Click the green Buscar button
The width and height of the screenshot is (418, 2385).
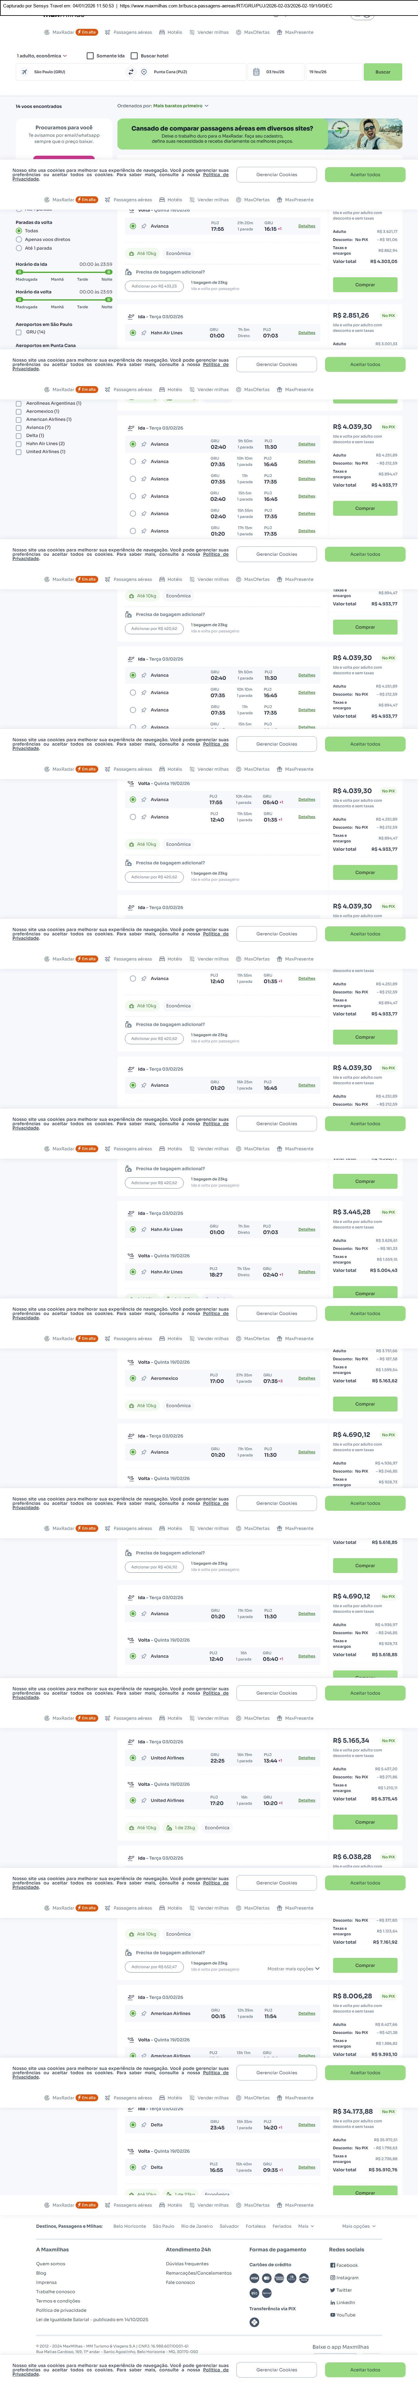coord(382,71)
